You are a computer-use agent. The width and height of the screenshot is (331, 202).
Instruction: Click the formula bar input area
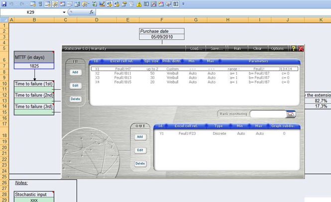pyautogui.click(x=213, y=12)
